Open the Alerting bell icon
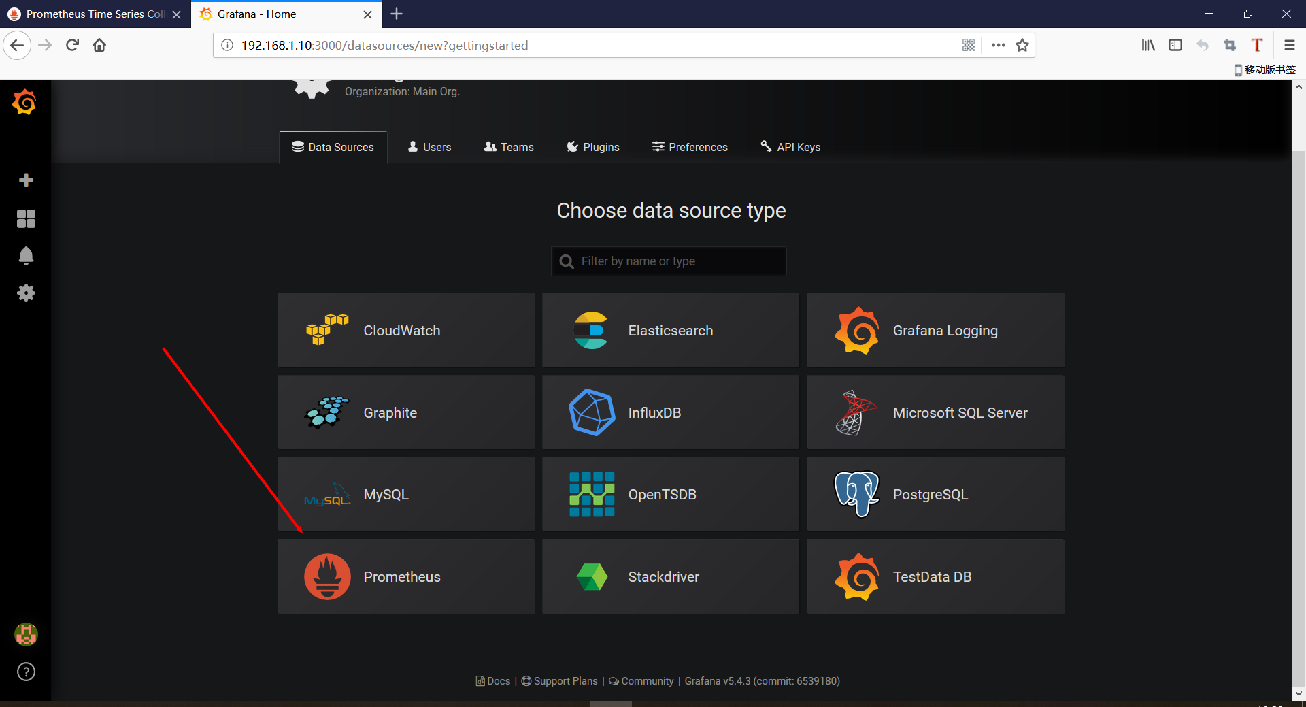The image size is (1306, 707). 26,256
